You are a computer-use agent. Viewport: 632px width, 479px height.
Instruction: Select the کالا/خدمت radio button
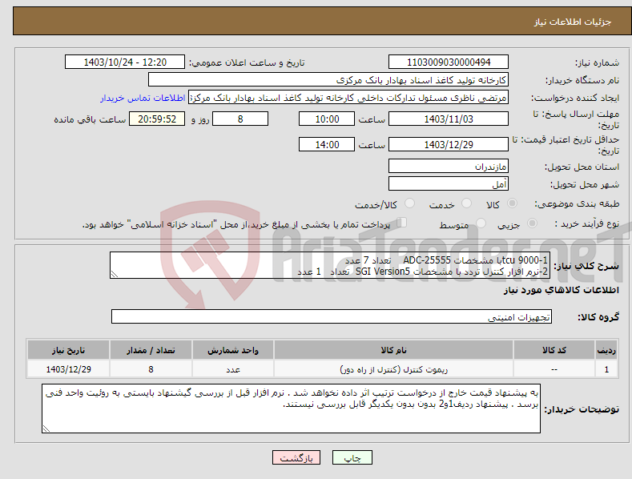tap(409, 203)
